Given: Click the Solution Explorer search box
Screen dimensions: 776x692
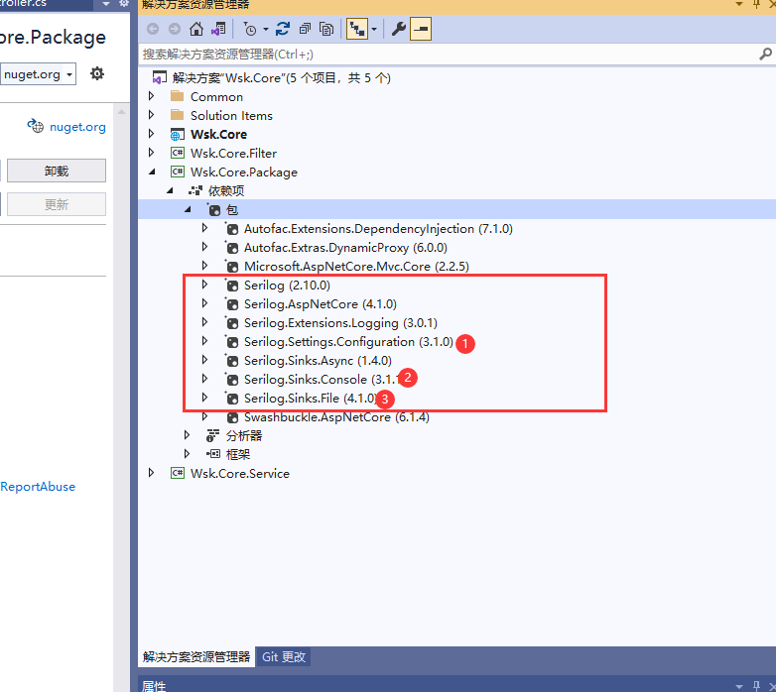Looking at the screenshot, I should click(x=446, y=55).
